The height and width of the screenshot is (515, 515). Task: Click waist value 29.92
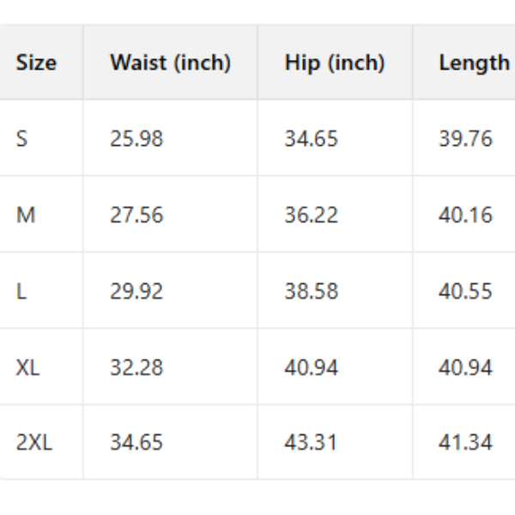point(136,291)
